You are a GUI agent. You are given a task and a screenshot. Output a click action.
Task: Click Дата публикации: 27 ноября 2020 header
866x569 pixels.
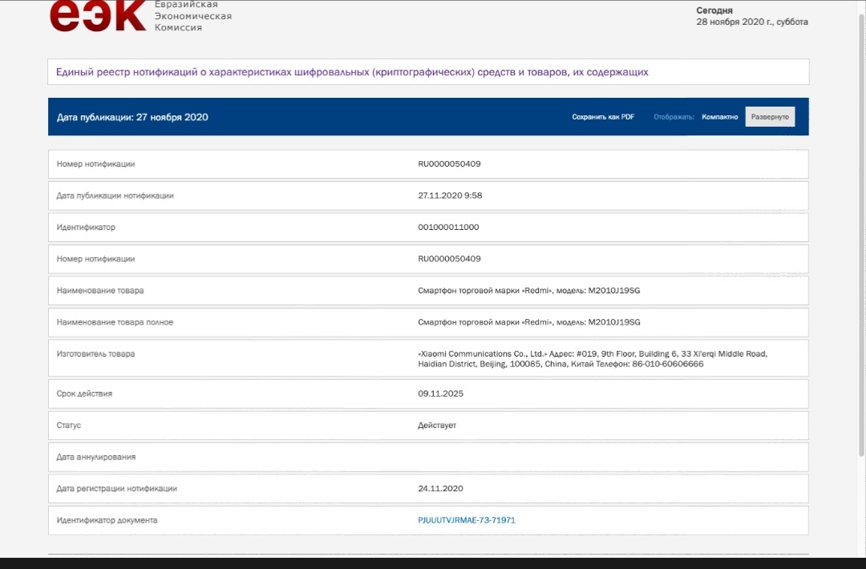(x=132, y=117)
